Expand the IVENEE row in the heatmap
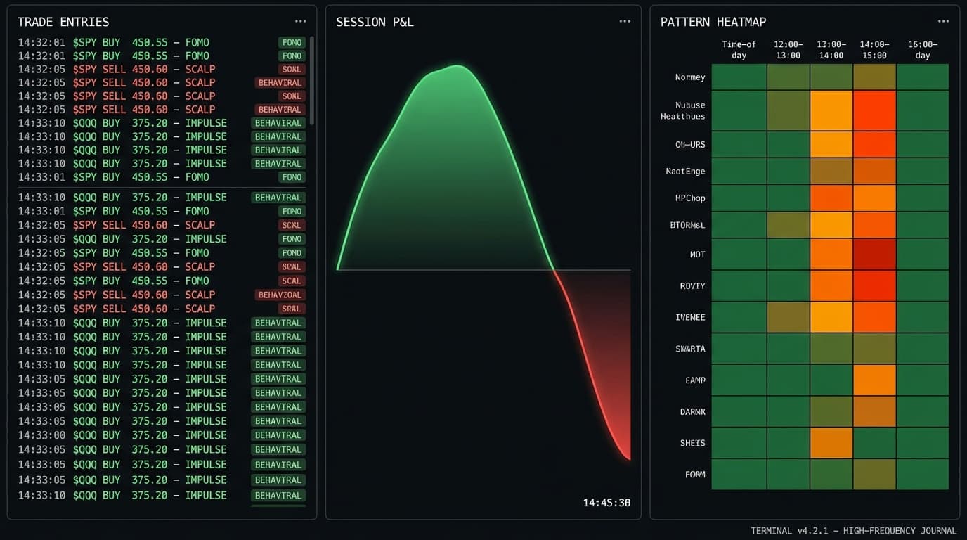 click(x=690, y=317)
